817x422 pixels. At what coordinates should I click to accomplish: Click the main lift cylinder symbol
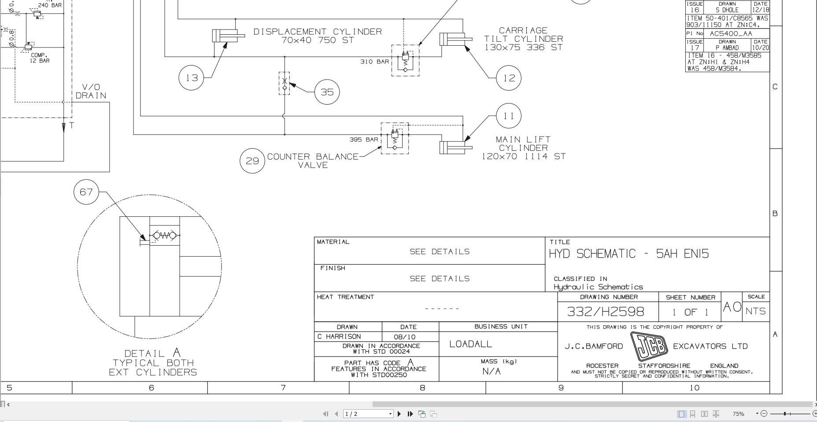(x=456, y=147)
